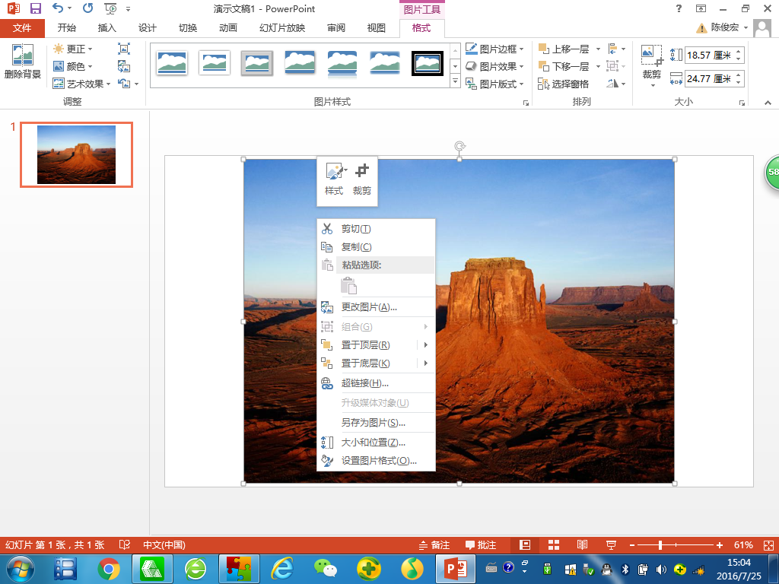Click the Slide Show icon in status bar

point(611,544)
